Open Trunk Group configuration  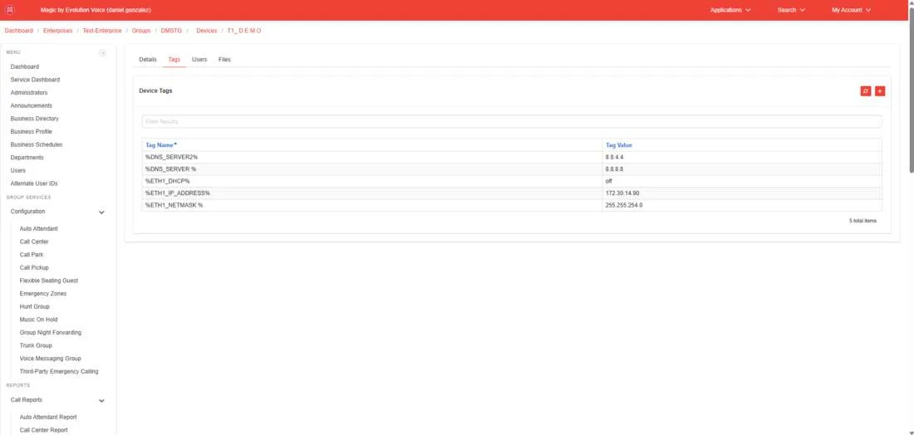pos(36,346)
